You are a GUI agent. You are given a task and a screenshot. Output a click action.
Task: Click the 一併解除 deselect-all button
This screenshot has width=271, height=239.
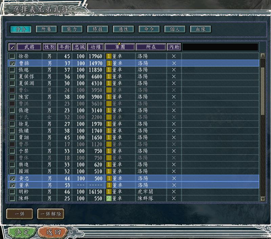(x=51, y=214)
